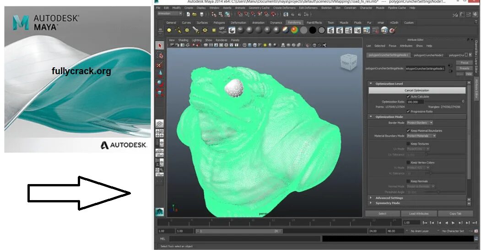Image resolution: width=481 pixels, height=250 pixels.
Task: Toggle textured display in viewport toolbar
Action: coord(260,45)
